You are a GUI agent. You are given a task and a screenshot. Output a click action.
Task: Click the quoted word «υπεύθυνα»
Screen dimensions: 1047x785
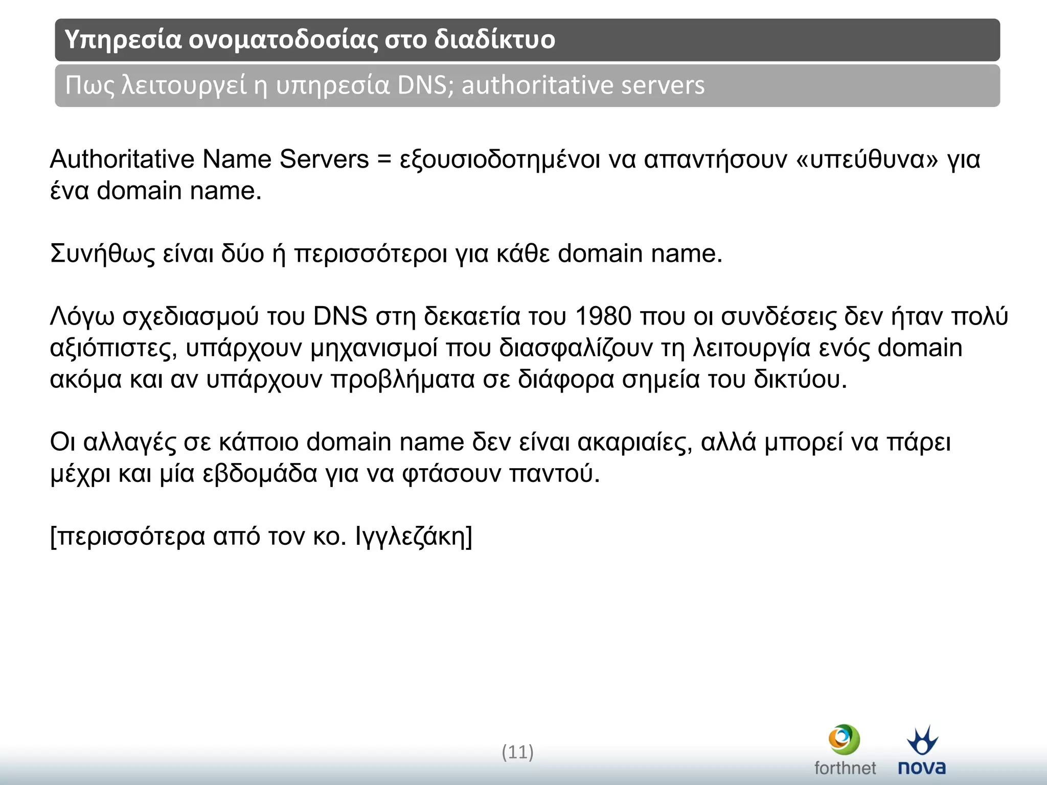point(868,159)
